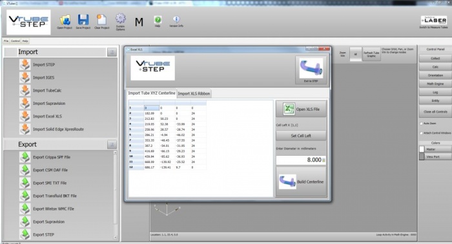Click the Set Cell Left button
The width and height of the screenshot is (452, 244).
coord(301,136)
